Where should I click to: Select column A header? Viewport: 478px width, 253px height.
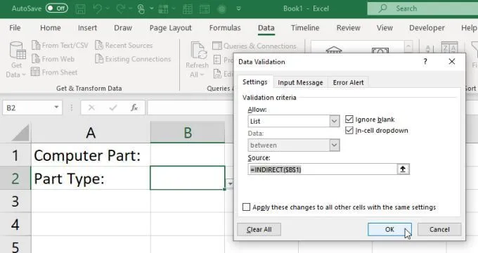pyautogui.click(x=91, y=133)
